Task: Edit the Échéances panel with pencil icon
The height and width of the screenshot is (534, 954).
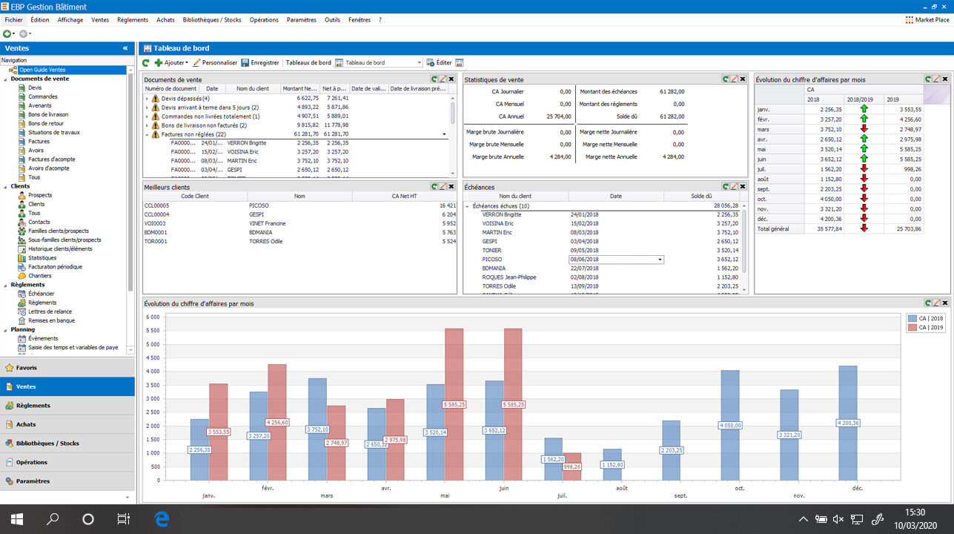Action: 735,187
